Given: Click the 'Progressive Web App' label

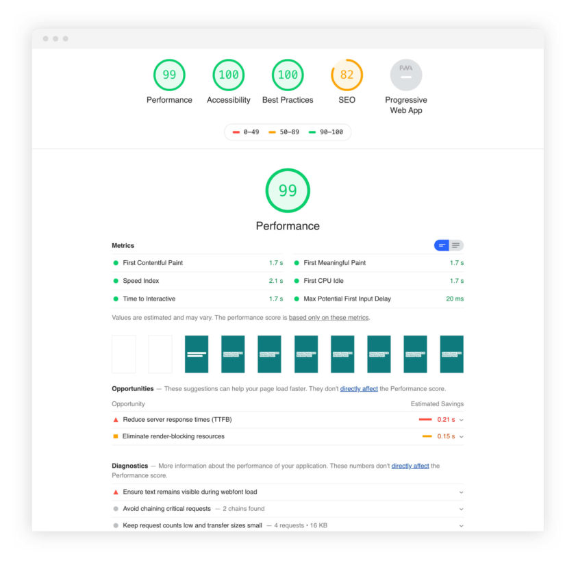Looking at the screenshot, I should (x=406, y=105).
